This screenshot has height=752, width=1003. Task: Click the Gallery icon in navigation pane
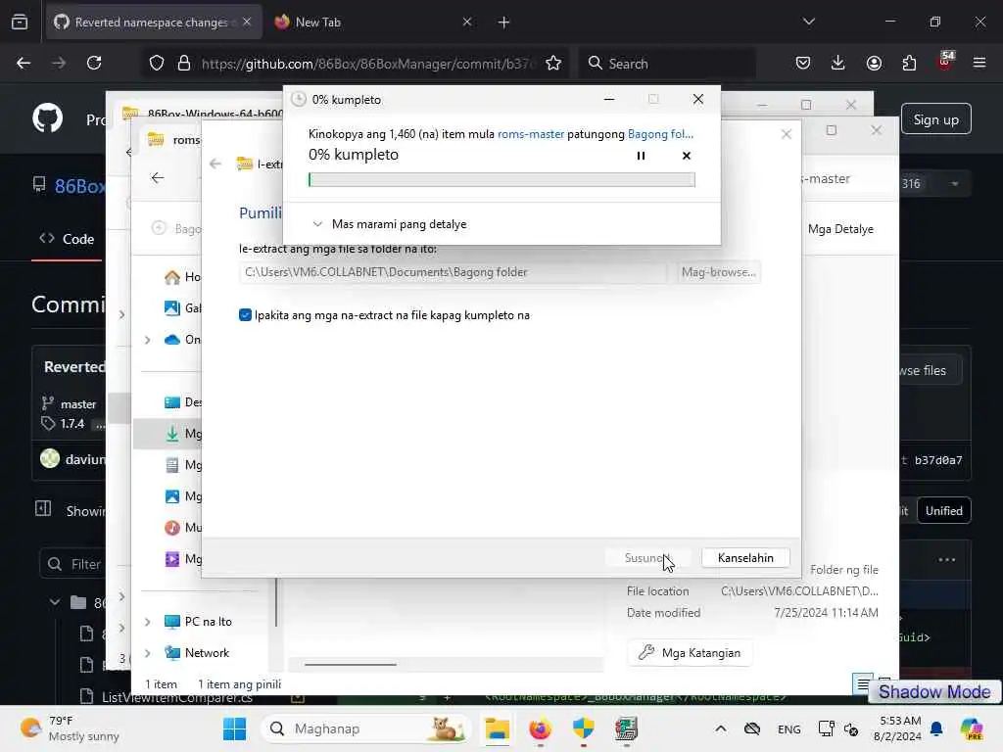172,308
